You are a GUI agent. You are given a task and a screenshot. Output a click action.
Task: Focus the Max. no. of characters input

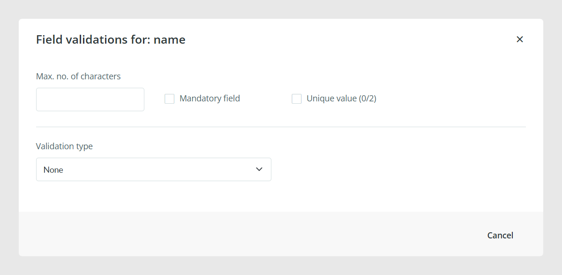click(x=90, y=99)
